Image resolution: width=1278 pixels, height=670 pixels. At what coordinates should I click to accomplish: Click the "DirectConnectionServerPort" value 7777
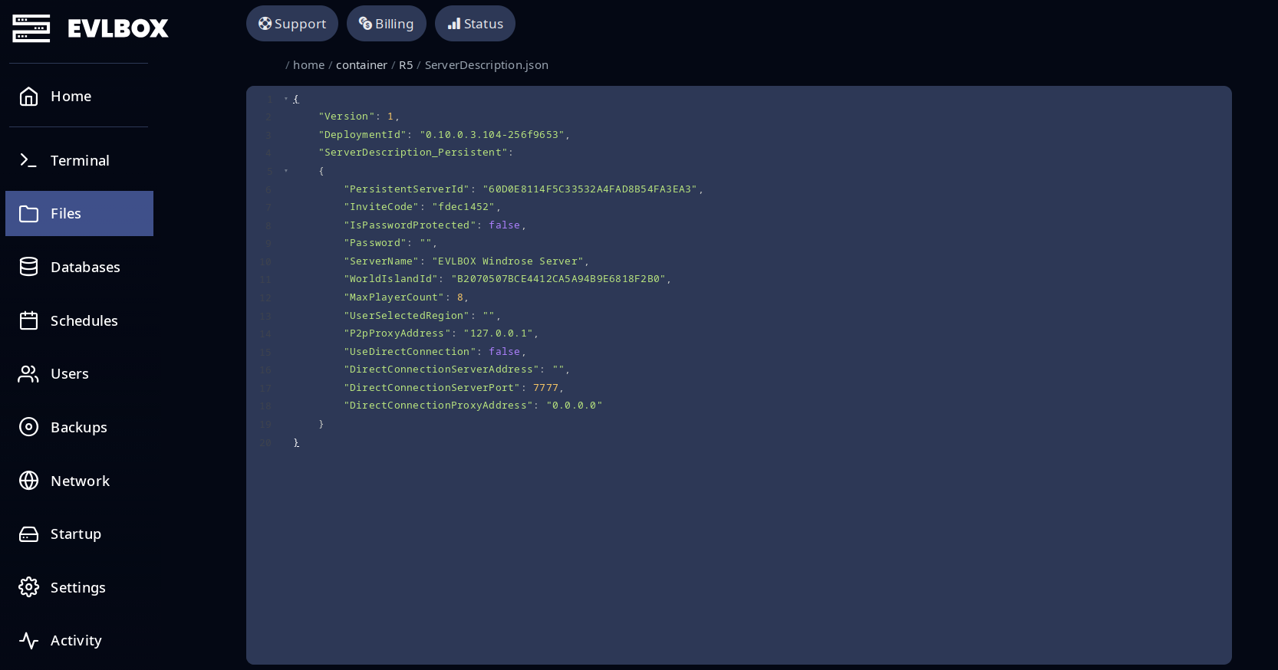click(x=546, y=388)
